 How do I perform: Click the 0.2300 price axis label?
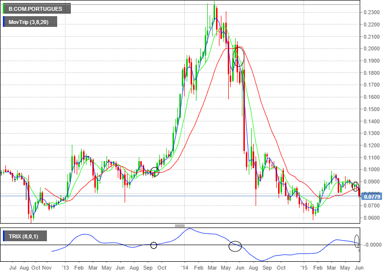(x=371, y=12)
